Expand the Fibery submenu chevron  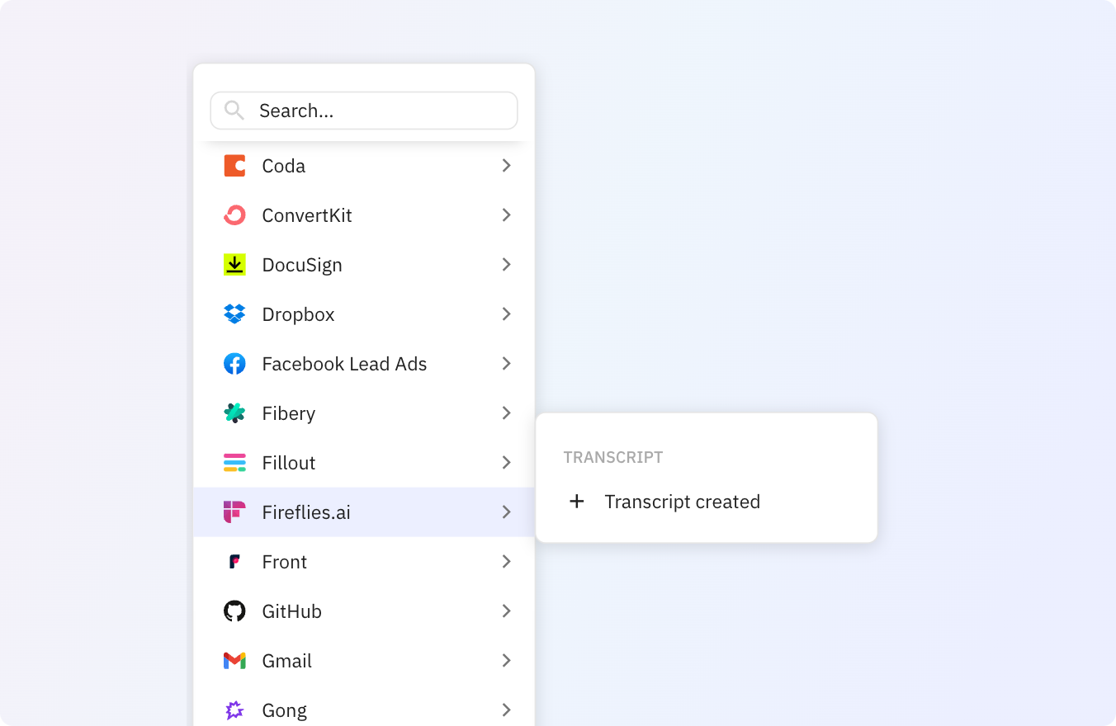507,413
